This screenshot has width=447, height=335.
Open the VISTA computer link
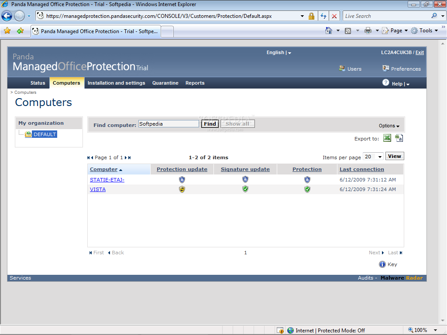(98, 189)
